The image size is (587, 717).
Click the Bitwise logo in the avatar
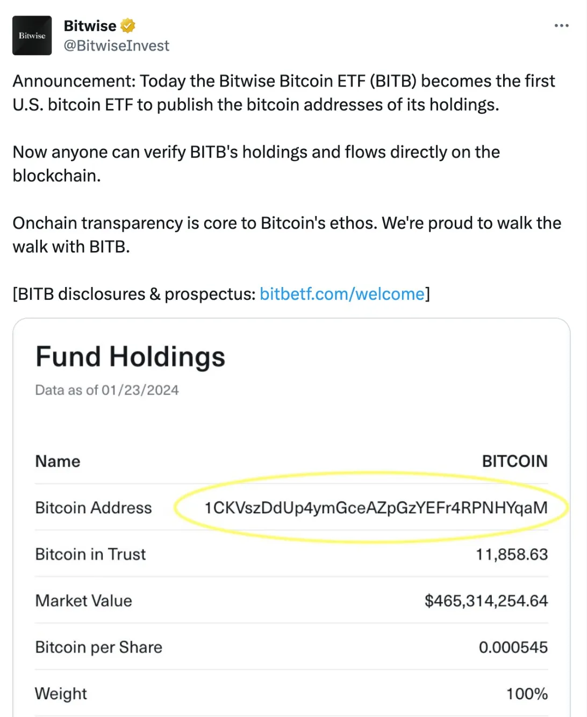(x=32, y=35)
